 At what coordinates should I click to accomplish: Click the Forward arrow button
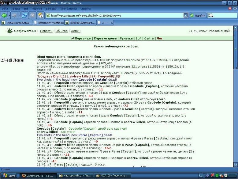tap(14, 15)
